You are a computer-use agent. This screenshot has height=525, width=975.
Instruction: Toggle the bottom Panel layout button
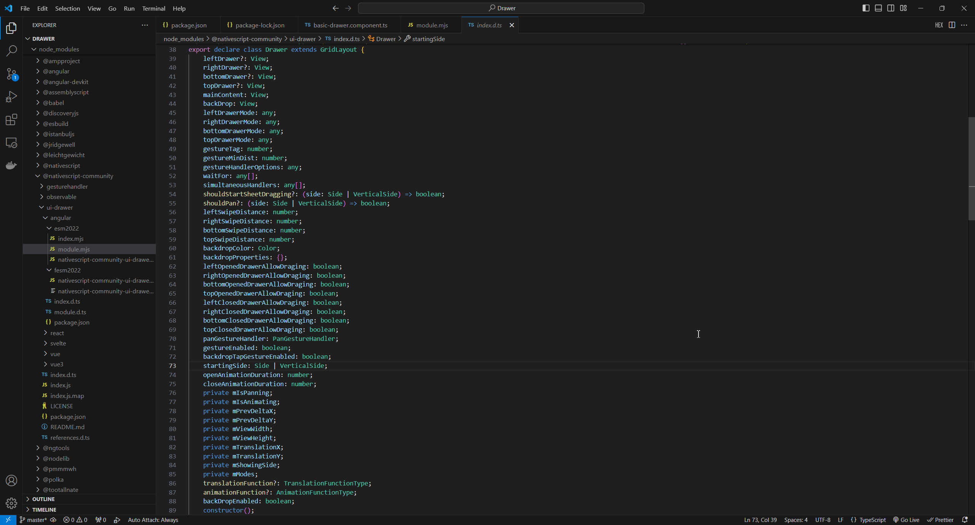tap(878, 8)
